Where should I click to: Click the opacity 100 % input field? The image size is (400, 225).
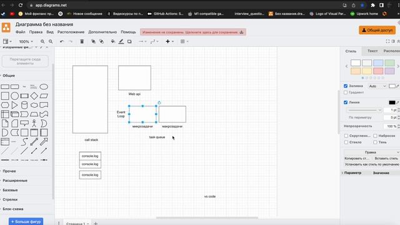point(390,126)
